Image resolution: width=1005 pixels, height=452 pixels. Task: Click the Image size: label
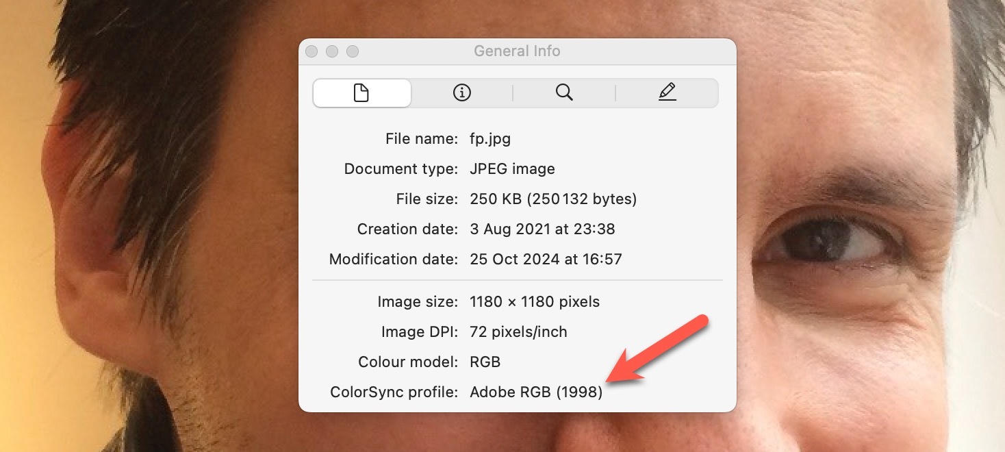pyautogui.click(x=417, y=302)
